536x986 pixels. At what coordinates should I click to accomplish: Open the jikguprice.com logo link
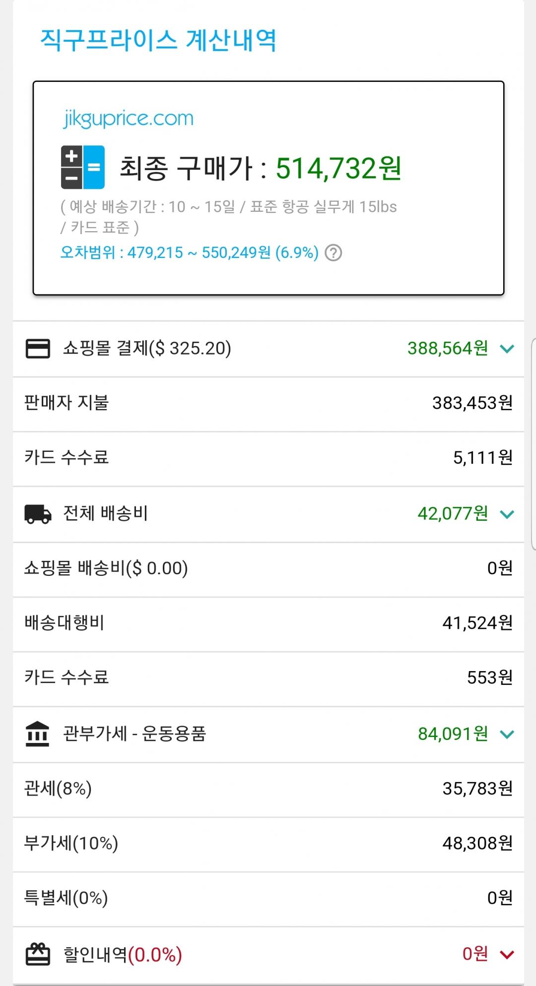pos(128,119)
